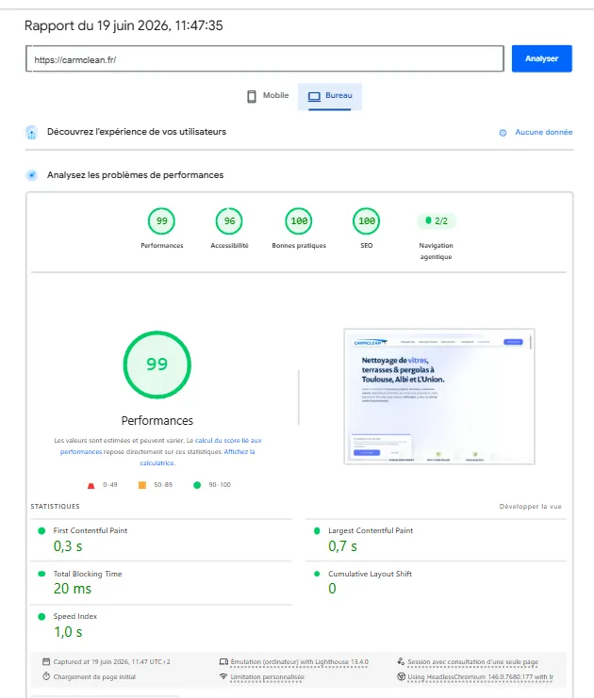
Task: Click the Using HeadlessChromium text
Action: click(x=480, y=677)
